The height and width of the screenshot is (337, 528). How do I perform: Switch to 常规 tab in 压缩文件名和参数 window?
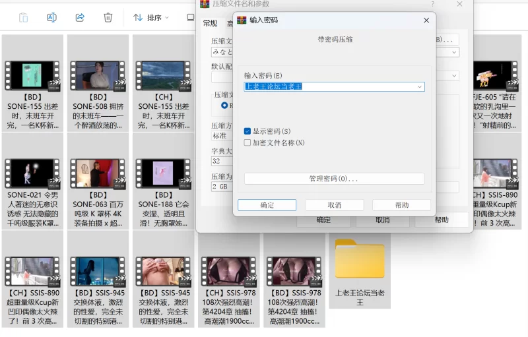[211, 23]
